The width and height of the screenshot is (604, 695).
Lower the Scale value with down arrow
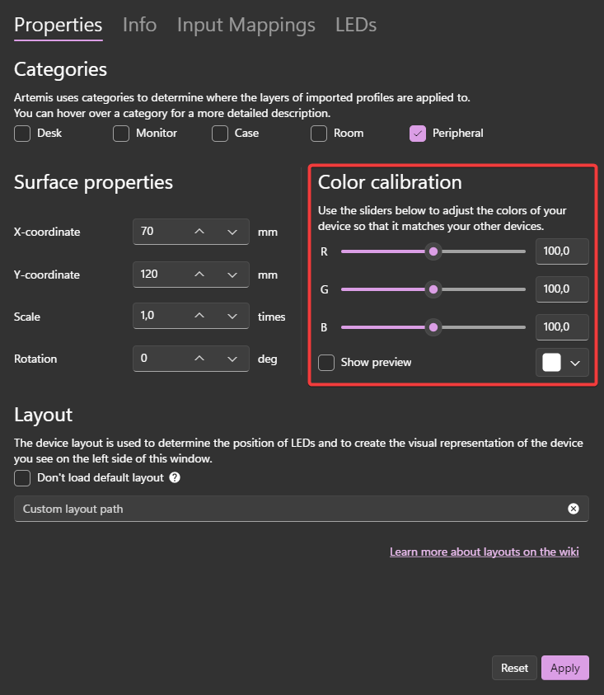(232, 316)
